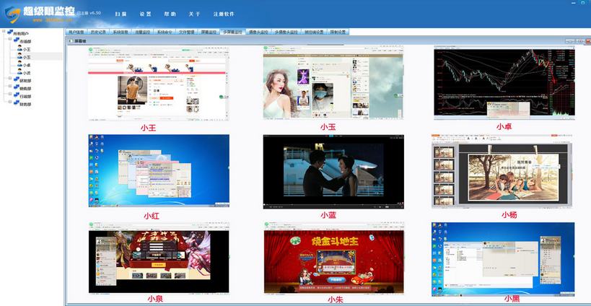Select the 多屏幕监控 tab

(232, 32)
